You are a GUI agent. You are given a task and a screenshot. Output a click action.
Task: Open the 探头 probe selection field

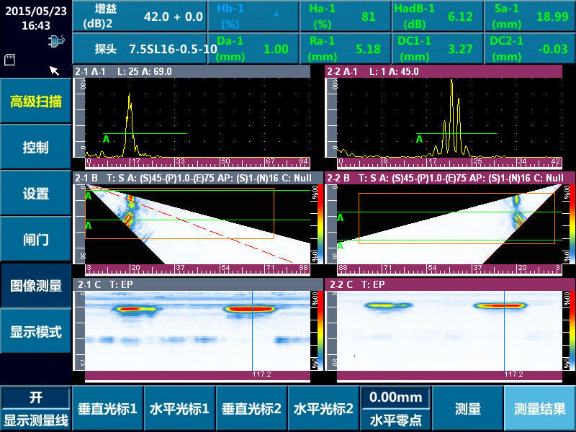(140, 49)
